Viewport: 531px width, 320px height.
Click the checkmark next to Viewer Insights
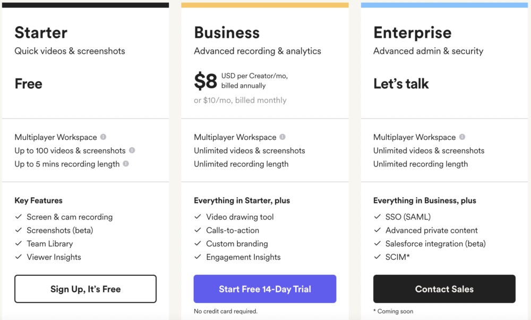click(18, 257)
